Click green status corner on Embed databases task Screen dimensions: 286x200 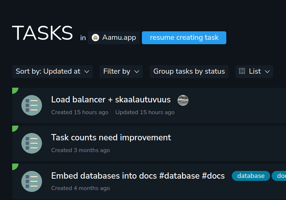[14, 166]
